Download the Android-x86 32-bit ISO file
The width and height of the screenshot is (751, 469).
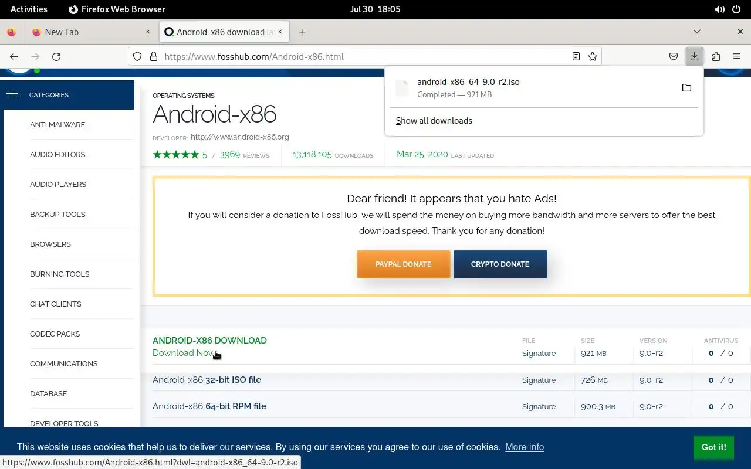[207, 380]
